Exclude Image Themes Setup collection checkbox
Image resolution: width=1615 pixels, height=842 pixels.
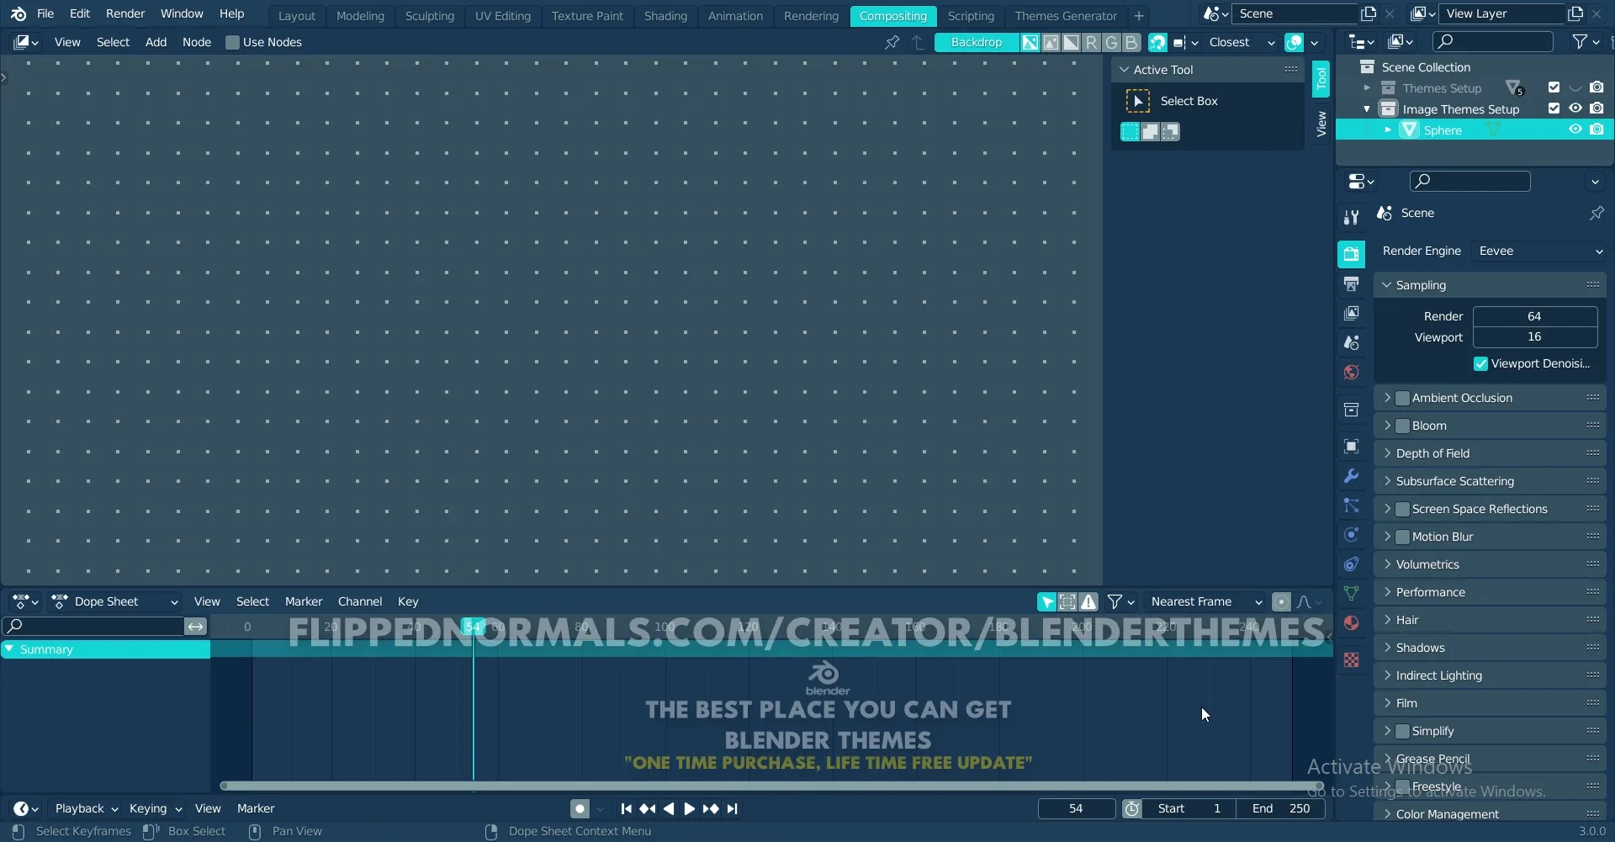[x=1554, y=109]
